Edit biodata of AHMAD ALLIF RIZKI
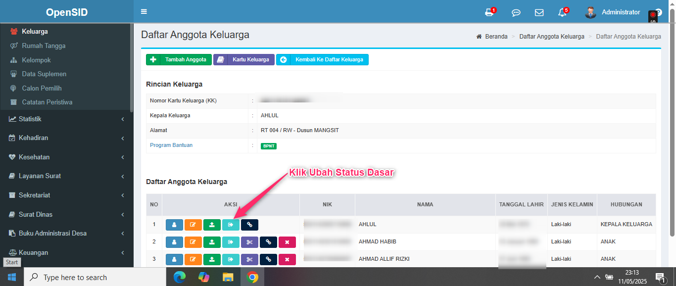Screen dimensions: 676x286 coord(193,259)
